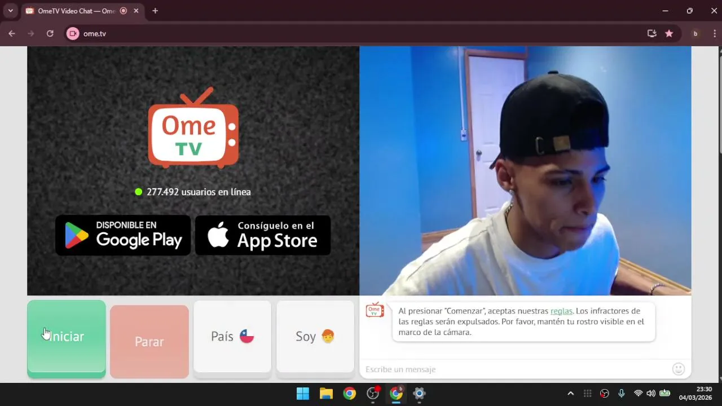The width and height of the screenshot is (722, 406).
Task: Reload the ome.tv page
Action: pos(50,34)
